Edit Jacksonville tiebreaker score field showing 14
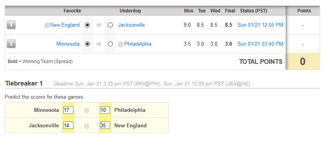The height and width of the screenshot is (142, 327). coord(68,125)
